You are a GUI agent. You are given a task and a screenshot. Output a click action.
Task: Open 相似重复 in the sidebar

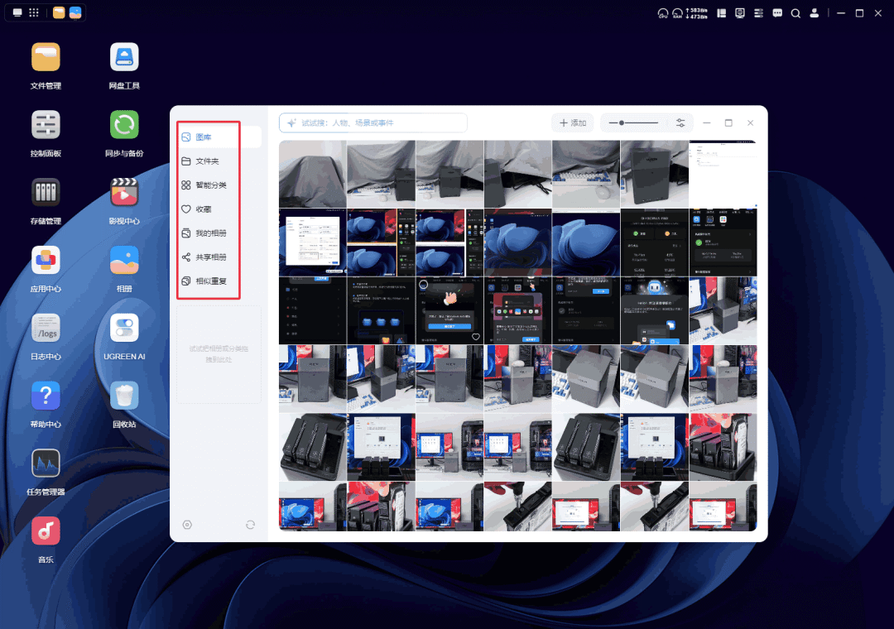point(219,281)
